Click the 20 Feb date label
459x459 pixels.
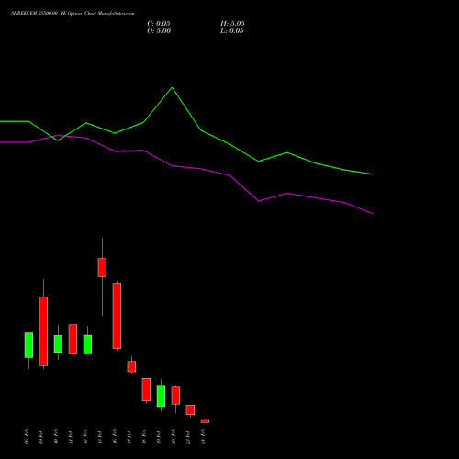pyautogui.click(x=174, y=437)
